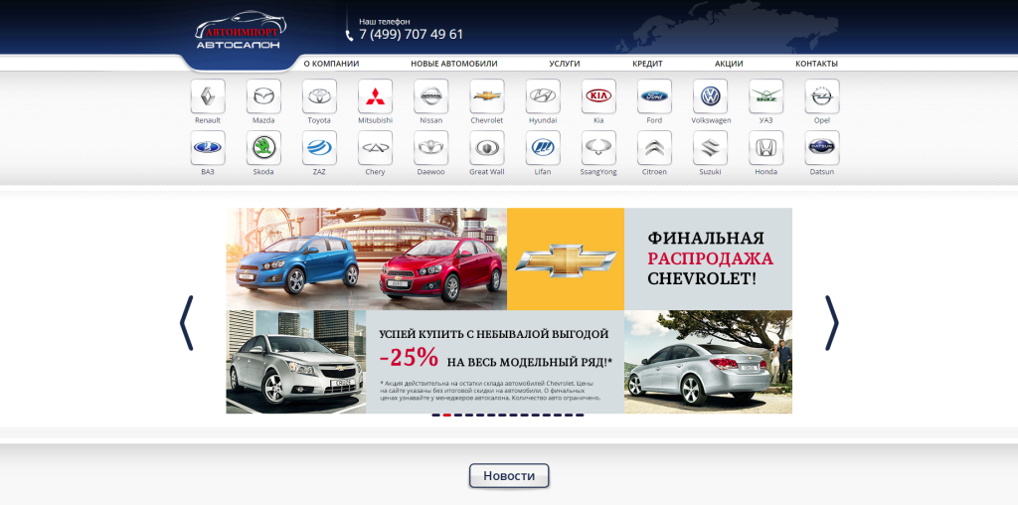Open the Citroen brand icon
Image resolution: width=1018 pixels, height=505 pixels.
[654, 148]
